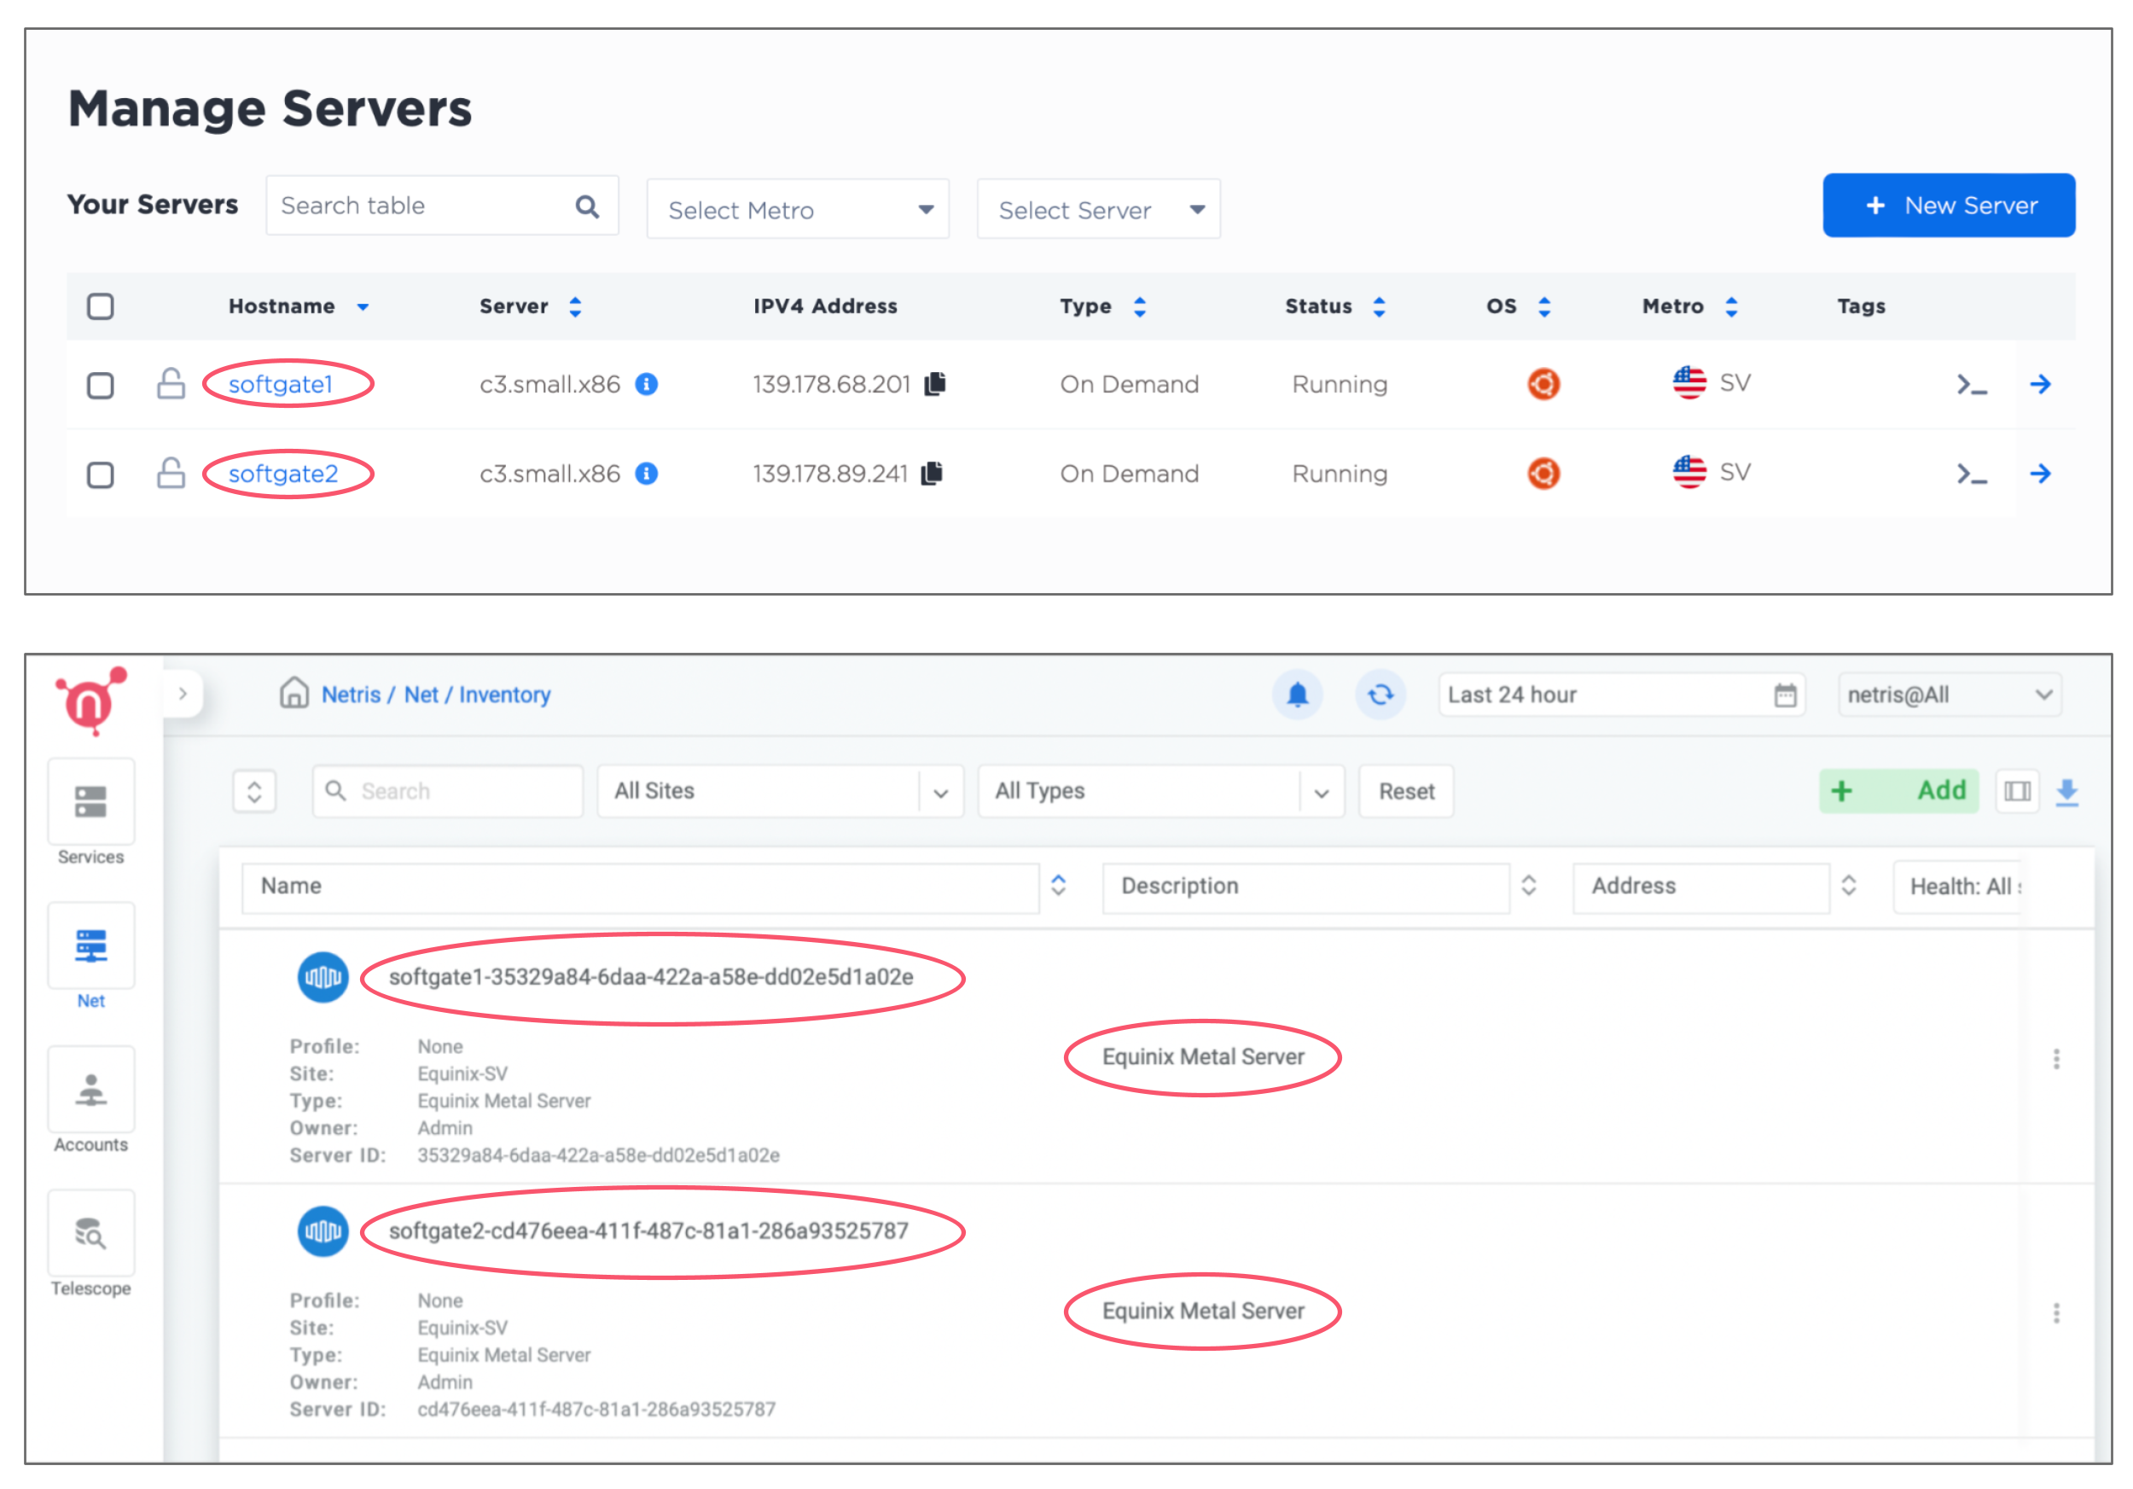Open the netris@All user dropdown
The image size is (2133, 1489).
[1948, 695]
